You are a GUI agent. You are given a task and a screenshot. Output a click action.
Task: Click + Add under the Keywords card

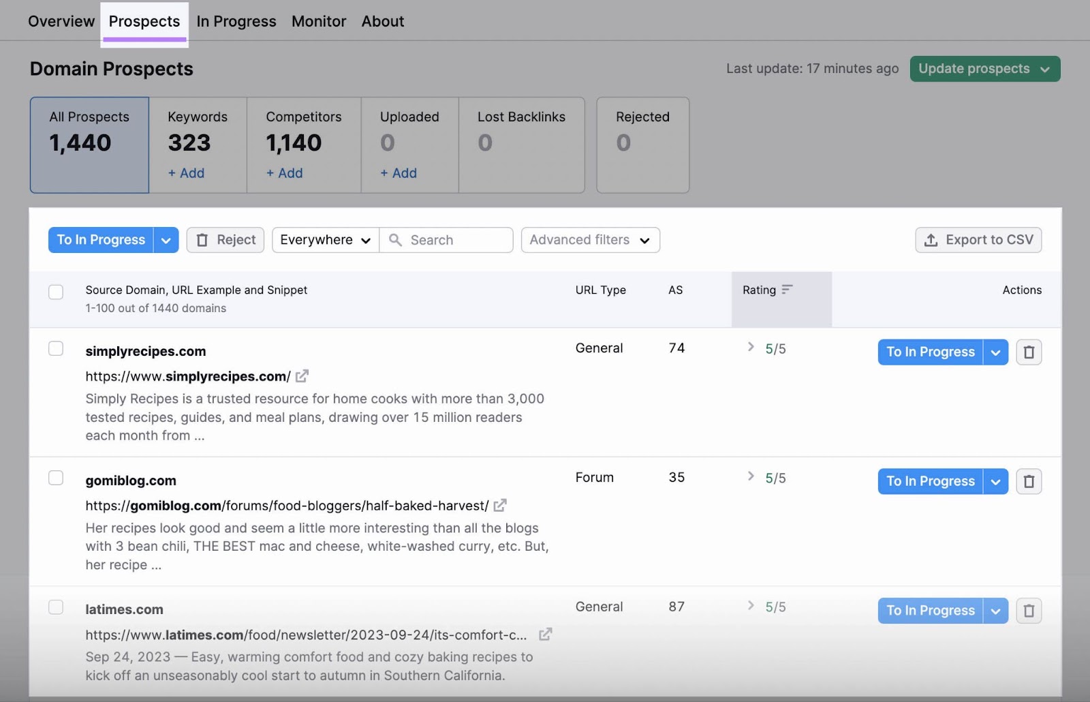pos(185,173)
